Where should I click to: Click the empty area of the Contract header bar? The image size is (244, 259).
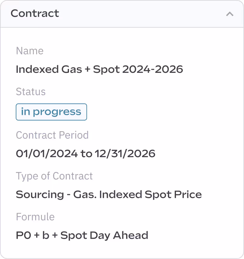[x=142, y=14]
